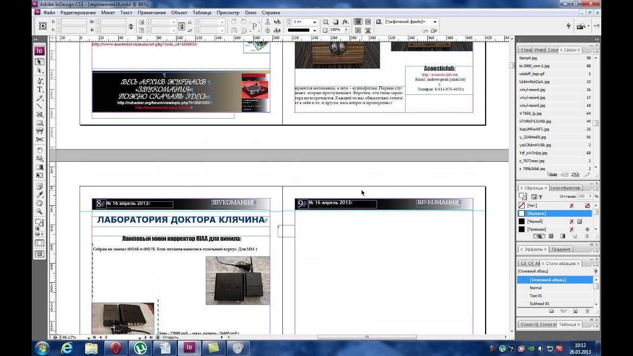Select the Normal paragraph style

[x=555, y=288]
